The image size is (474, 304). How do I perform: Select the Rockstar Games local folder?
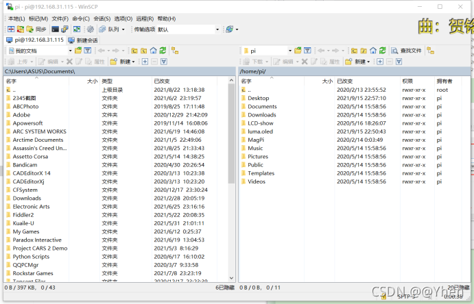click(x=33, y=273)
